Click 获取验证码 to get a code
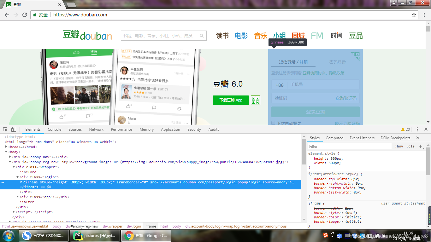Image resolution: width=431 pixels, height=242 pixels. tap(346, 98)
